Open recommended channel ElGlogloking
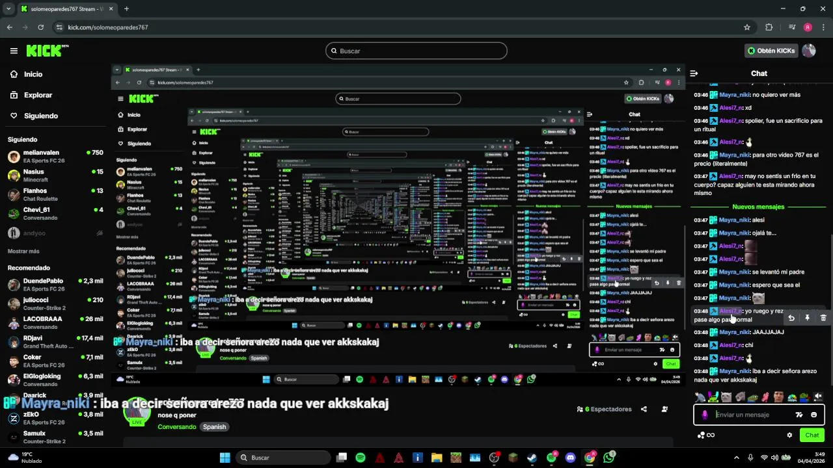 point(55,380)
